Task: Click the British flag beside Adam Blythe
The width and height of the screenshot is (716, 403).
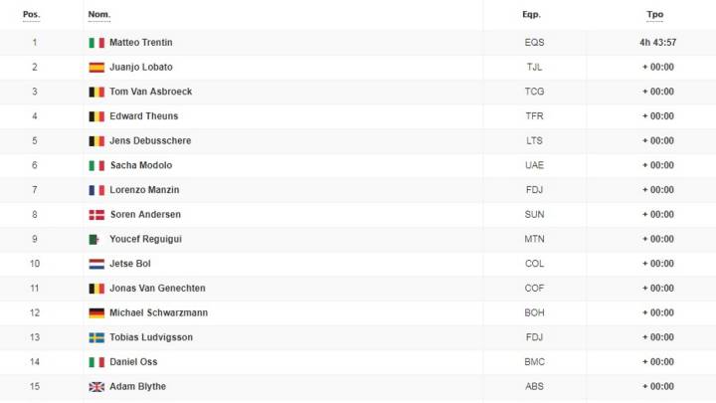Action: pos(96,387)
